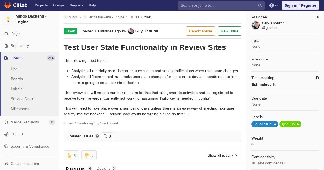
Task: Open the Help link in navigation bar
Action: point(92,5)
